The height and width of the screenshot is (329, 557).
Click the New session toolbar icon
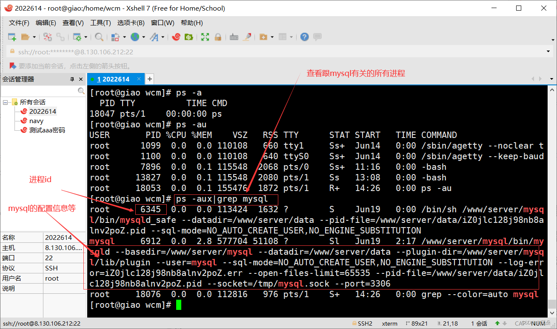(12, 37)
